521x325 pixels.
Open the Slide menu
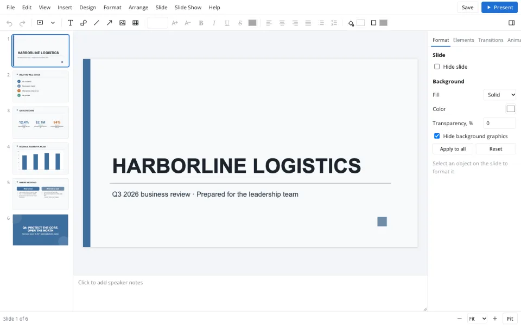click(162, 7)
